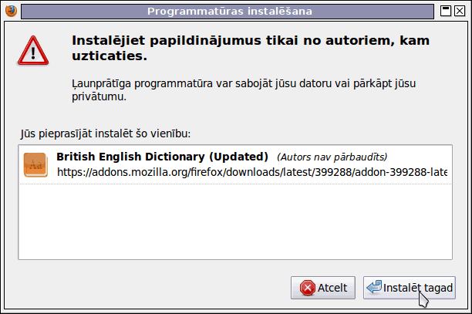The width and height of the screenshot is (472, 314).
Task: Click the empty white area of the add-on list
Action: tap(235, 221)
